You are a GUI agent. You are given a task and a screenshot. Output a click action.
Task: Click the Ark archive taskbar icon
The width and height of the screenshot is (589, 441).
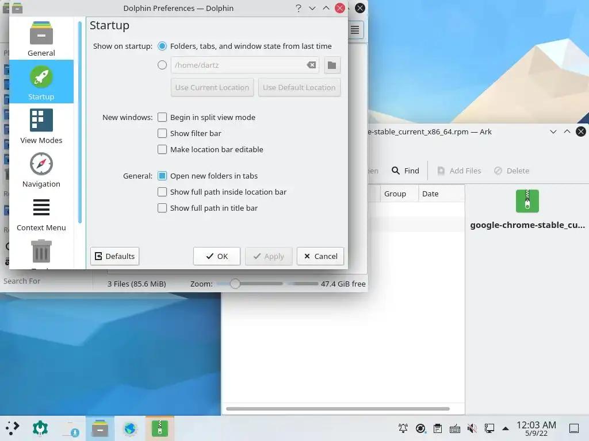pyautogui.click(x=160, y=428)
